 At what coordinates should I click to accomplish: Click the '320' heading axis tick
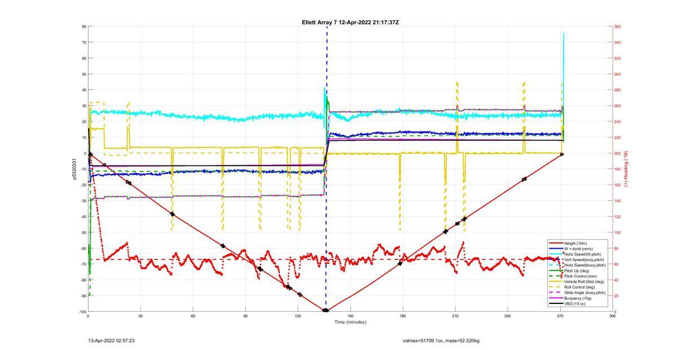pos(618,58)
